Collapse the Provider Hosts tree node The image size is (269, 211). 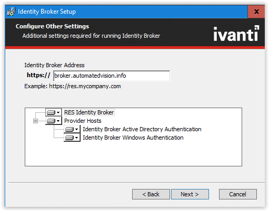pyautogui.click(x=35, y=121)
